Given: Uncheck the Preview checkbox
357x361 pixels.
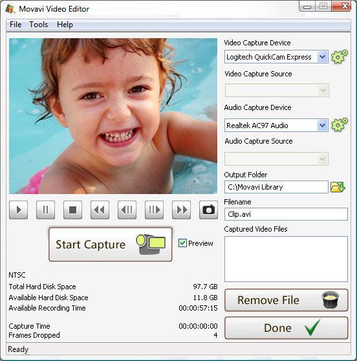Looking at the screenshot, I should point(182,243).
